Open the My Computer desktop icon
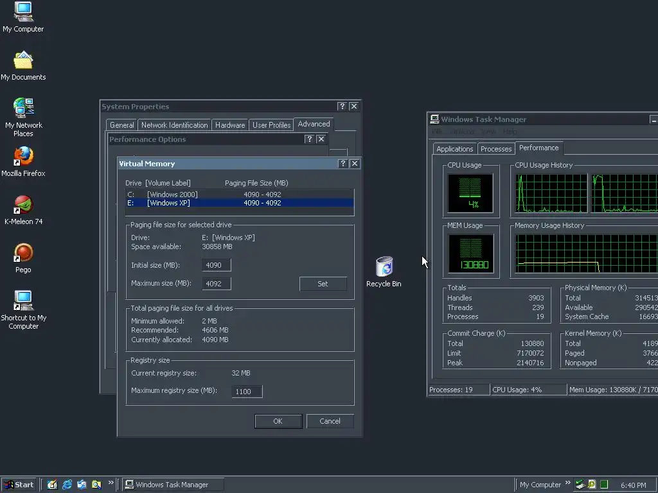658x493 pixels. coord(23,17)
